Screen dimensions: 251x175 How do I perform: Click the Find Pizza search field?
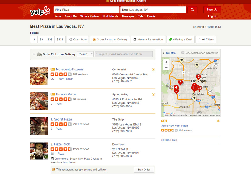[87, 10]
